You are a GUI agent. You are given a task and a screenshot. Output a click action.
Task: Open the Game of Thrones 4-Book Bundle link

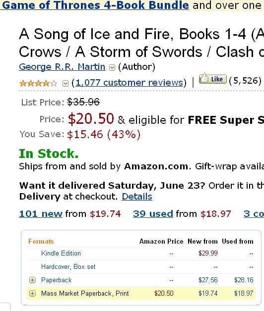point(95,5)
